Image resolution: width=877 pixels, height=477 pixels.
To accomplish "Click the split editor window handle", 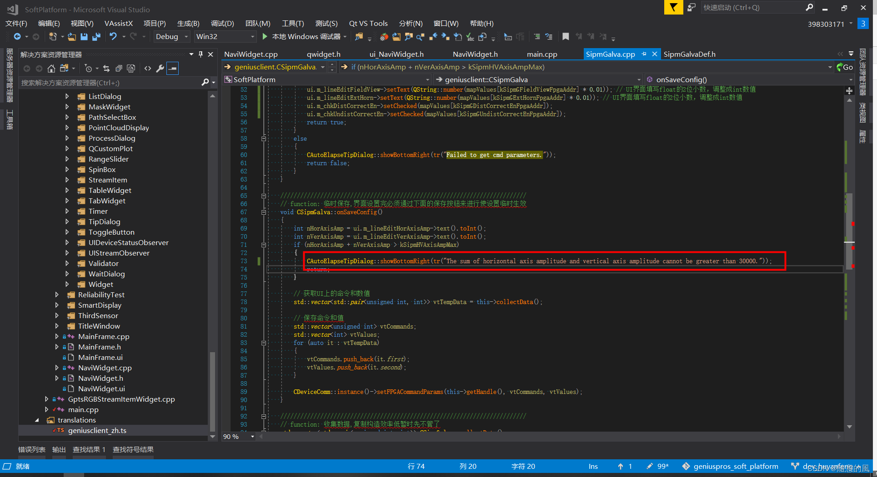I will coord(849,91).
